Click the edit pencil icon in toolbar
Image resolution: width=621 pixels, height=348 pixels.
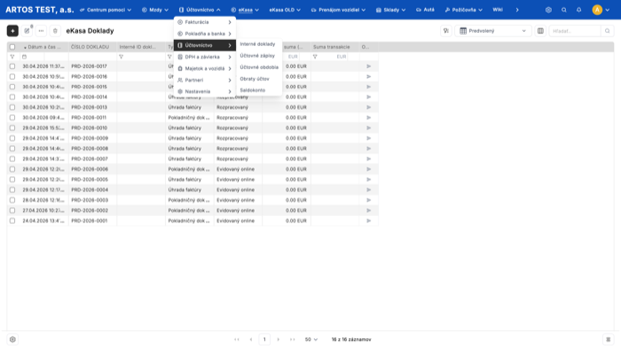[27, 31]
